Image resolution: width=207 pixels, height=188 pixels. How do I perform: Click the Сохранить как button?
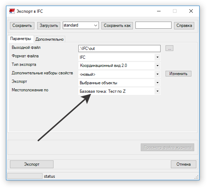tap(117, 25)
